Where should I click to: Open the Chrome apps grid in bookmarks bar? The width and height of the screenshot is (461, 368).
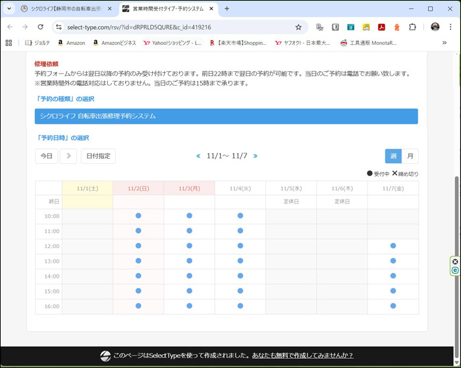click(x=9, y=43)
